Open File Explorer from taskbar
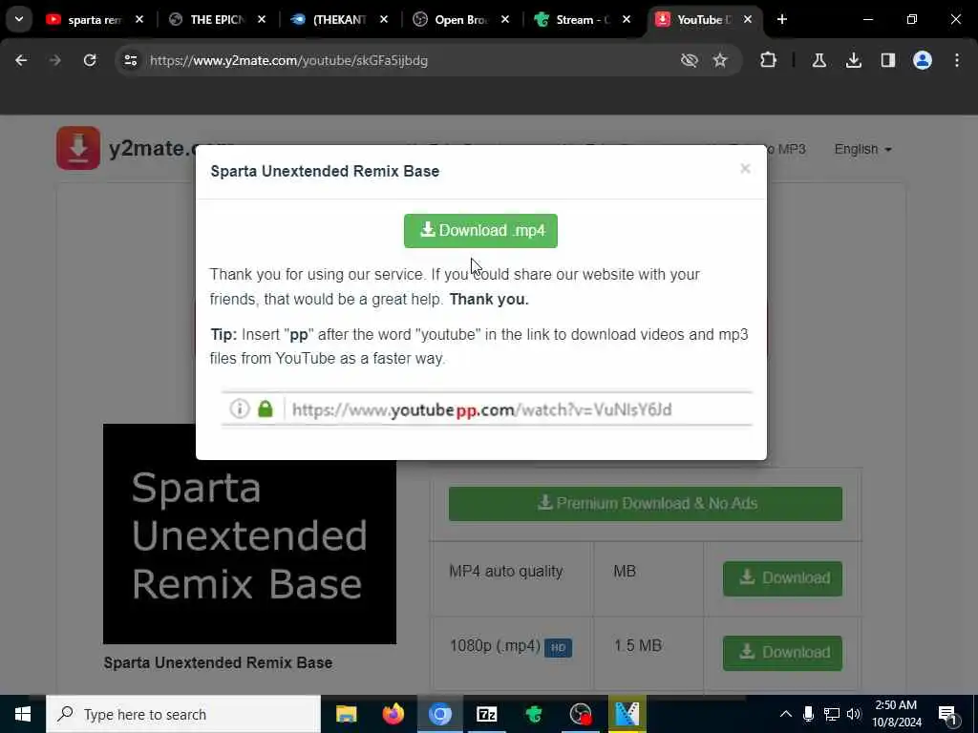 (346, 714)
